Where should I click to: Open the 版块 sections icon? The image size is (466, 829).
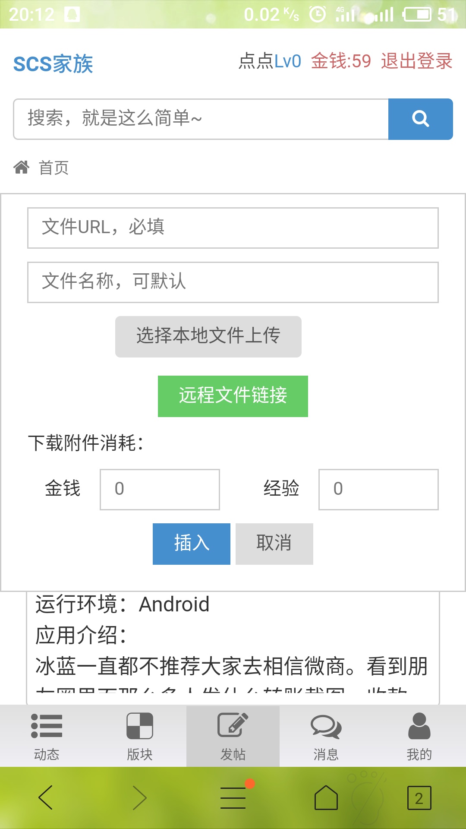pyautogui.click(x=140, y=726)
